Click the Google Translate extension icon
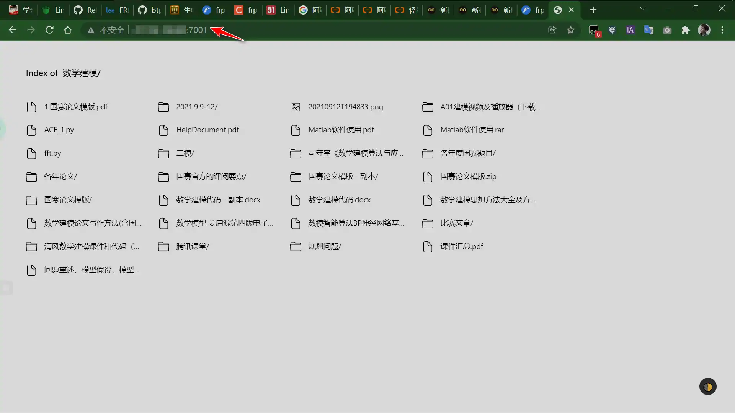This screenshot has height=413, width=735. [649, 30]
